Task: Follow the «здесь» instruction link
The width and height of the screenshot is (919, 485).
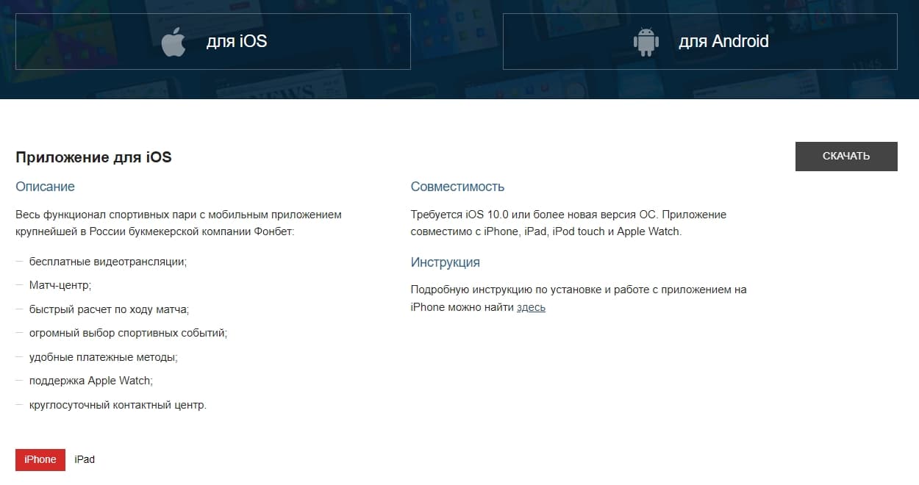Action: pyautogui.click(x=531, y=307)
